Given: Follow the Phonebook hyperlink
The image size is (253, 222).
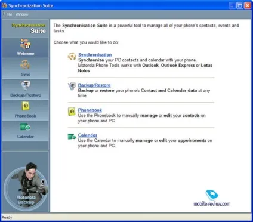Looking at the screenshot, I should 90,110.
